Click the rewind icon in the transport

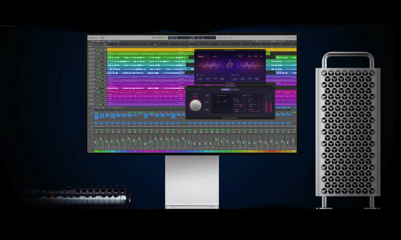[x=153, y=38]
